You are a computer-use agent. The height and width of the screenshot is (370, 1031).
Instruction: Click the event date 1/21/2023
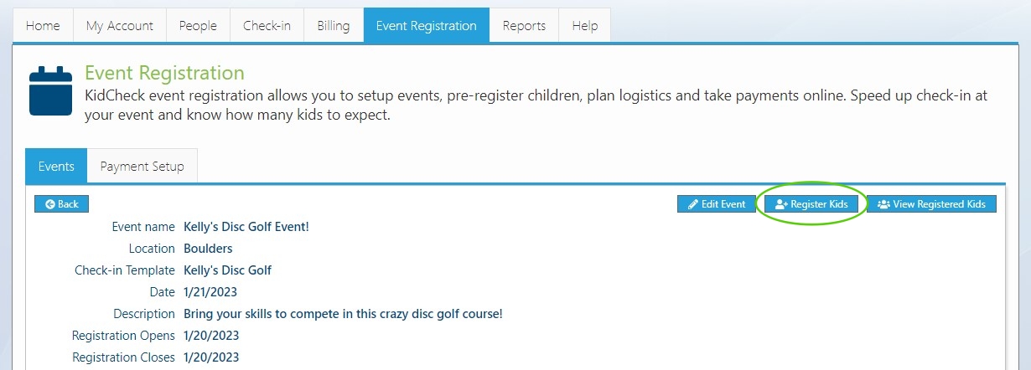click(x=210, y=292)
